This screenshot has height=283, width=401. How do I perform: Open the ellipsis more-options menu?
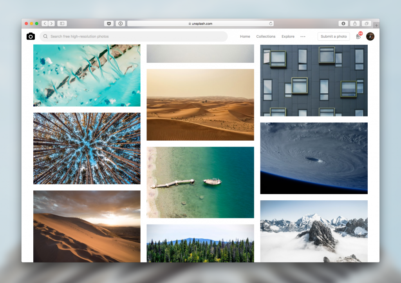(303, 36)
